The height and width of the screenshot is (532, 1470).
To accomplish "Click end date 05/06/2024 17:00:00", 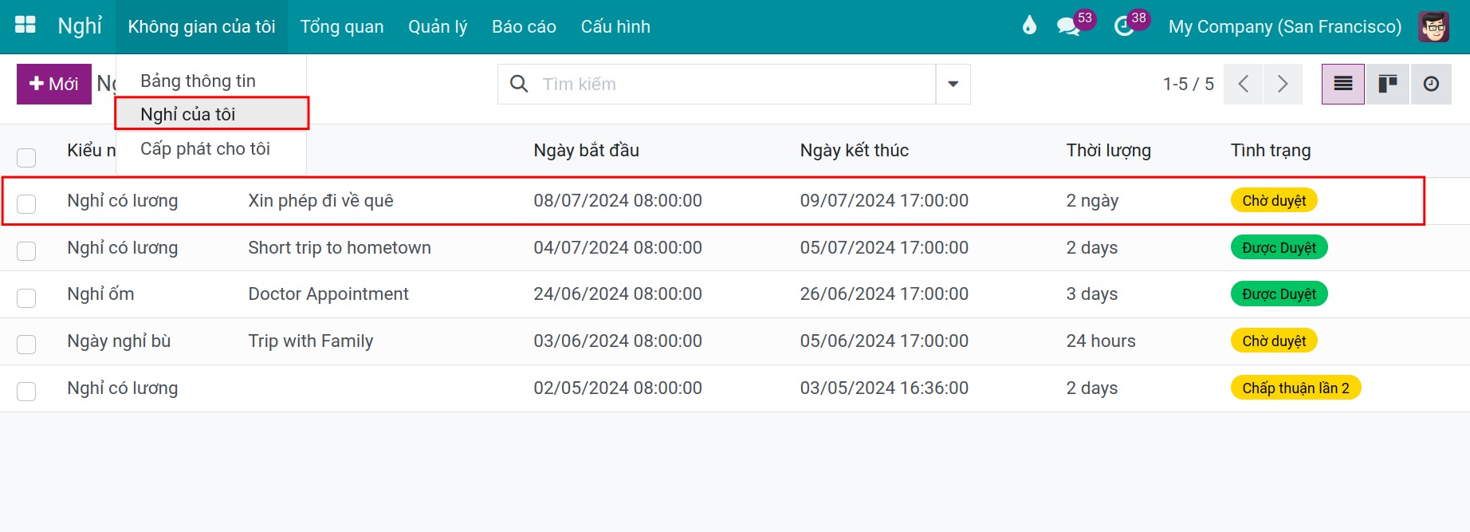I will [884, 341].
